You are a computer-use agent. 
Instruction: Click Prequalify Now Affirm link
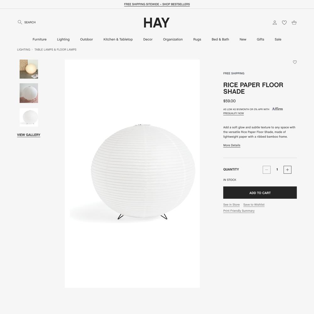pyautogui.click(x=234, y=113)
